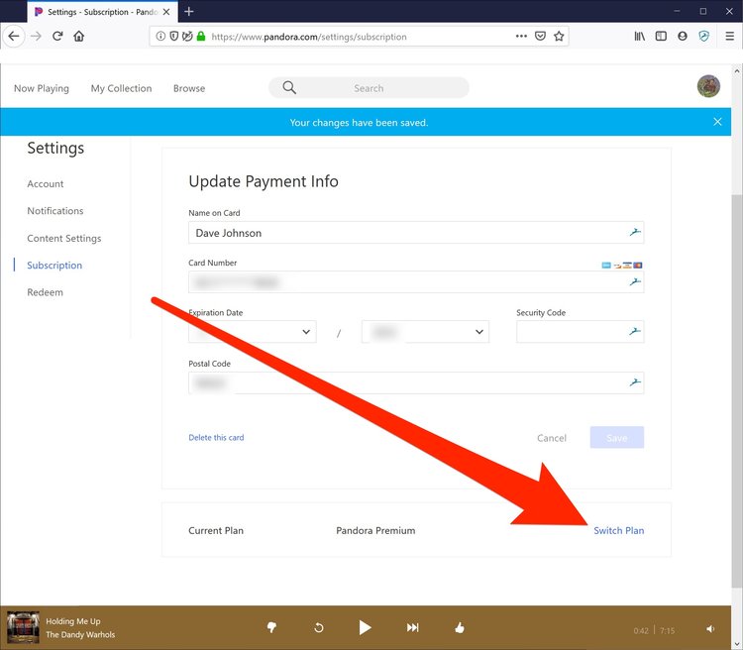Screen dimensions: 743x650
Task: Click autofill icon in Security Code field
Action: (635, 331)
